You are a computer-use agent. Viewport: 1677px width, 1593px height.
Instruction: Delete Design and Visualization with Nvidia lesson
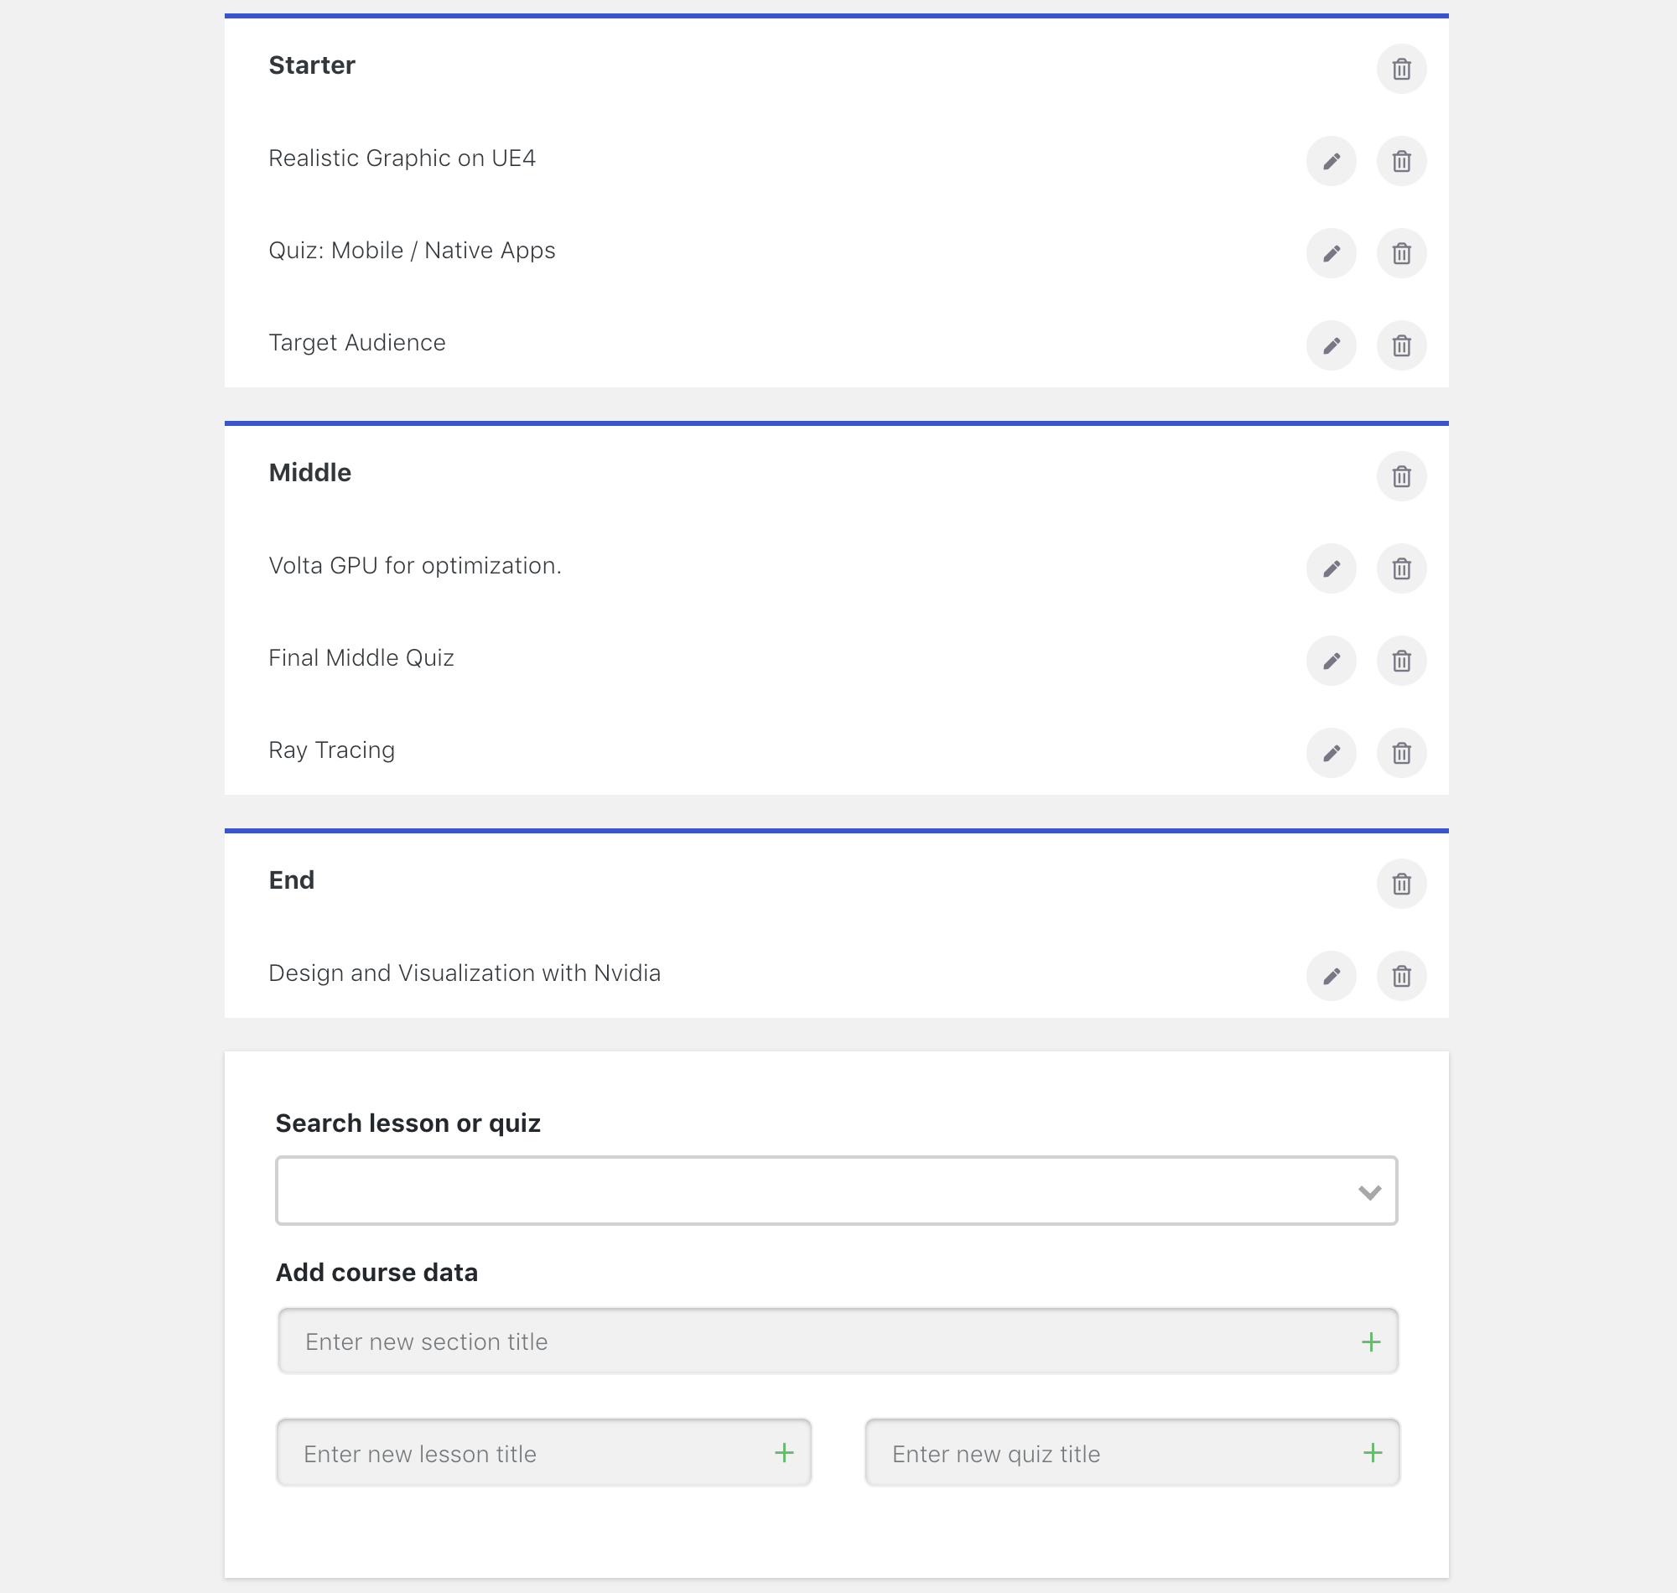pos(1401,977)
